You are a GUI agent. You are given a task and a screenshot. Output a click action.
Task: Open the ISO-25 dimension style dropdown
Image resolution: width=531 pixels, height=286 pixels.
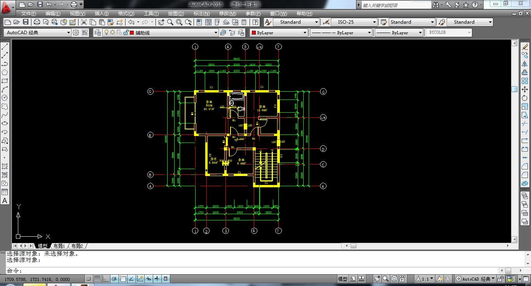click(374, 22)
